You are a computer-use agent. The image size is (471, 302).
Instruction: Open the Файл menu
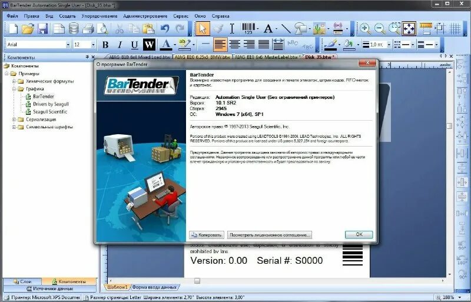pos(12,16)
